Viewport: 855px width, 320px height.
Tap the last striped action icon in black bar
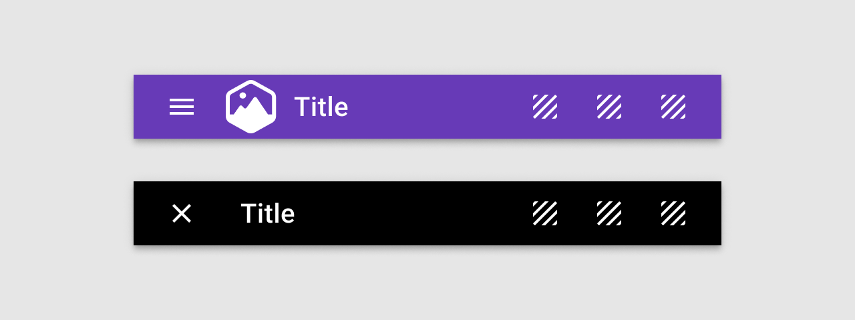(x=673, y=213)
